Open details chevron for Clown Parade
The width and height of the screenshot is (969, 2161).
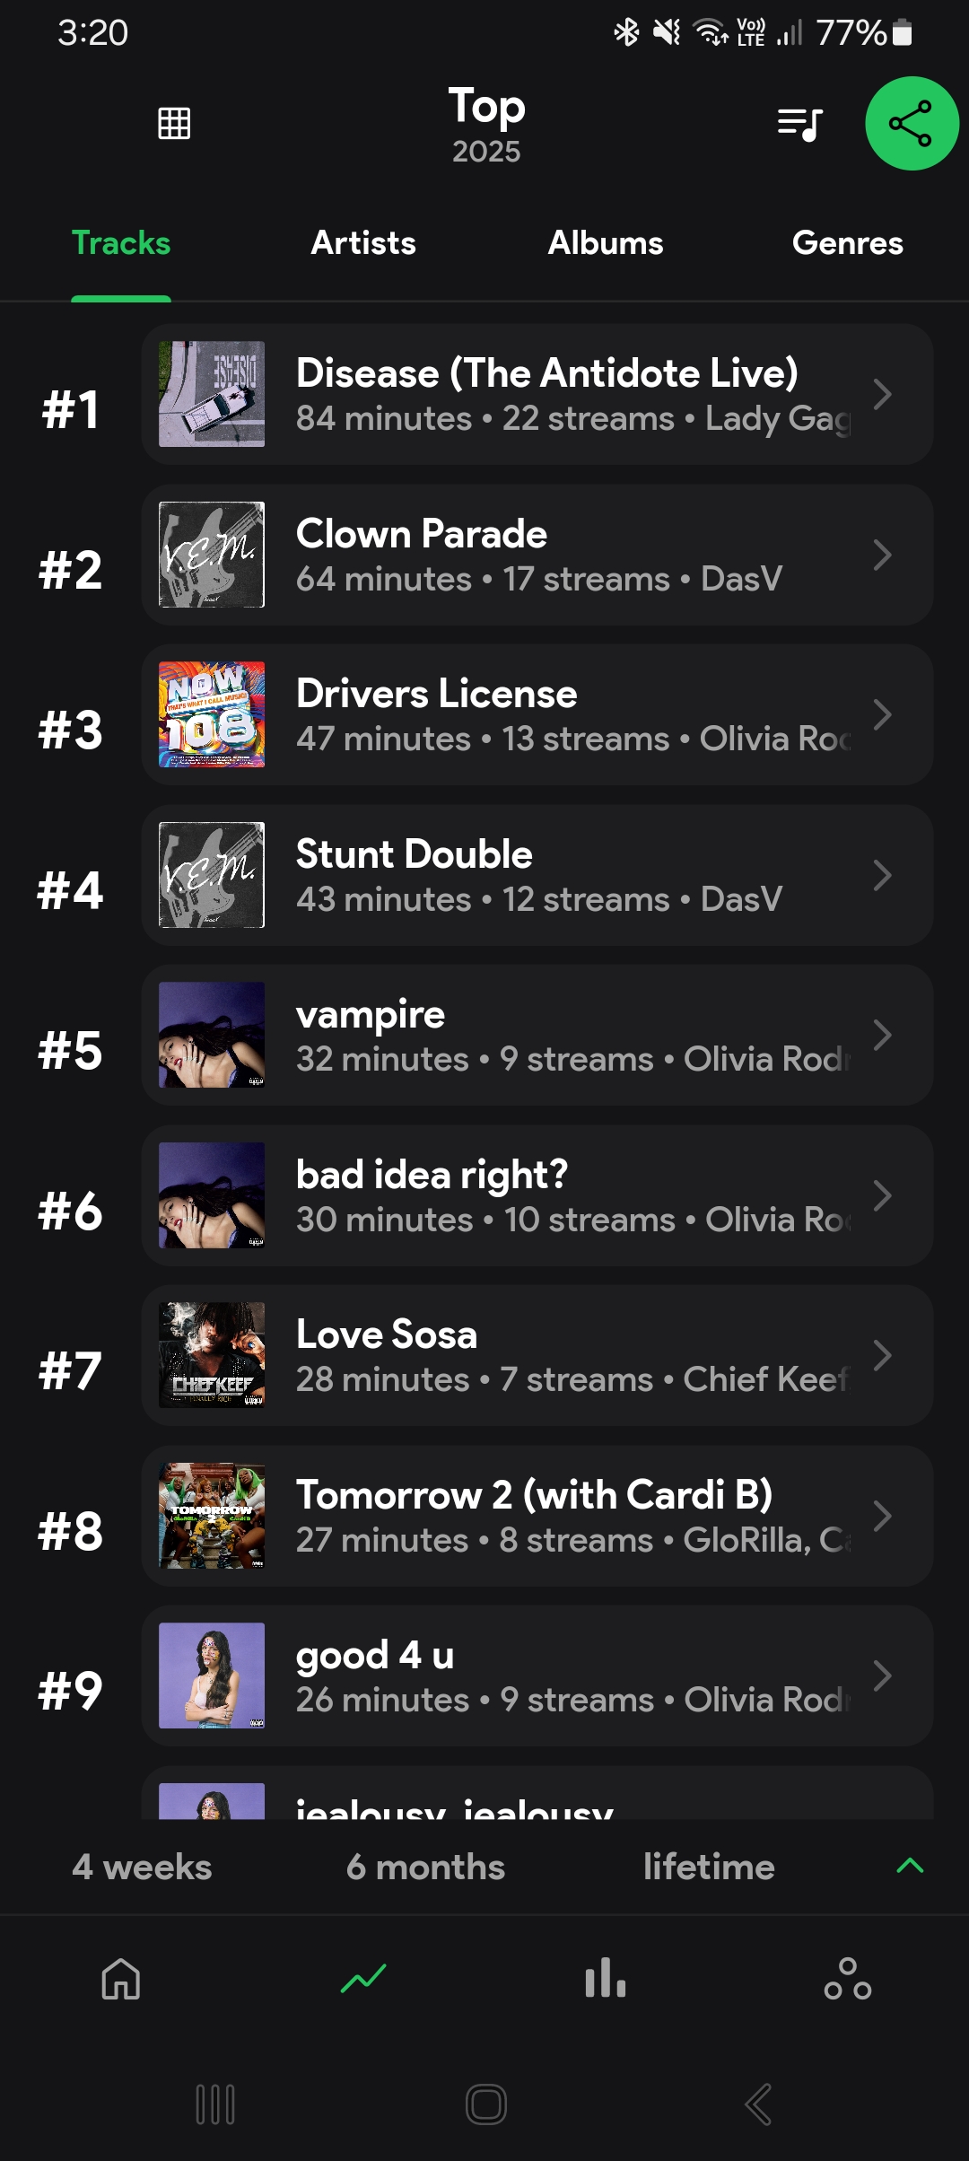[882, 556]
